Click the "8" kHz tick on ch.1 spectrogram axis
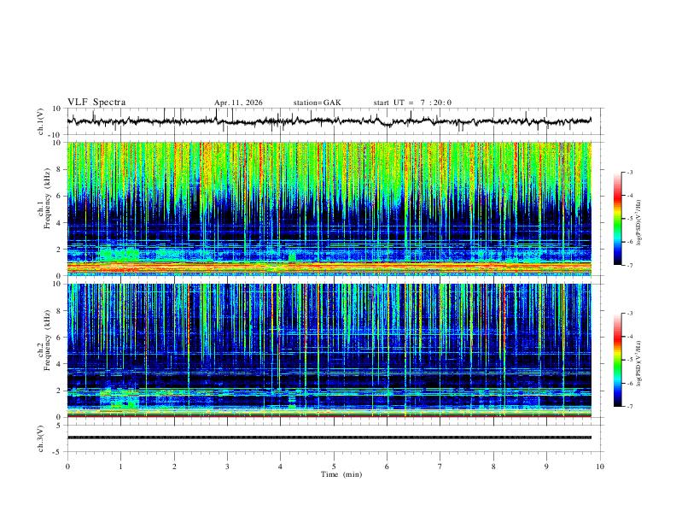 coord(60,169)
